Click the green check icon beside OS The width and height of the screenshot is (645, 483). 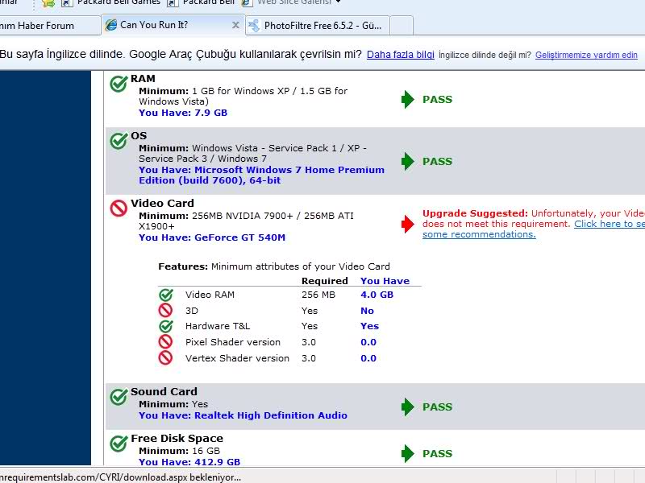[x=119, y=141]
